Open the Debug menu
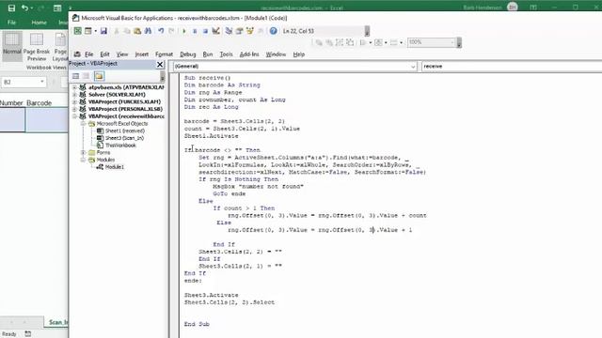This screenshot has width=602, height=338. pos(188,54)
